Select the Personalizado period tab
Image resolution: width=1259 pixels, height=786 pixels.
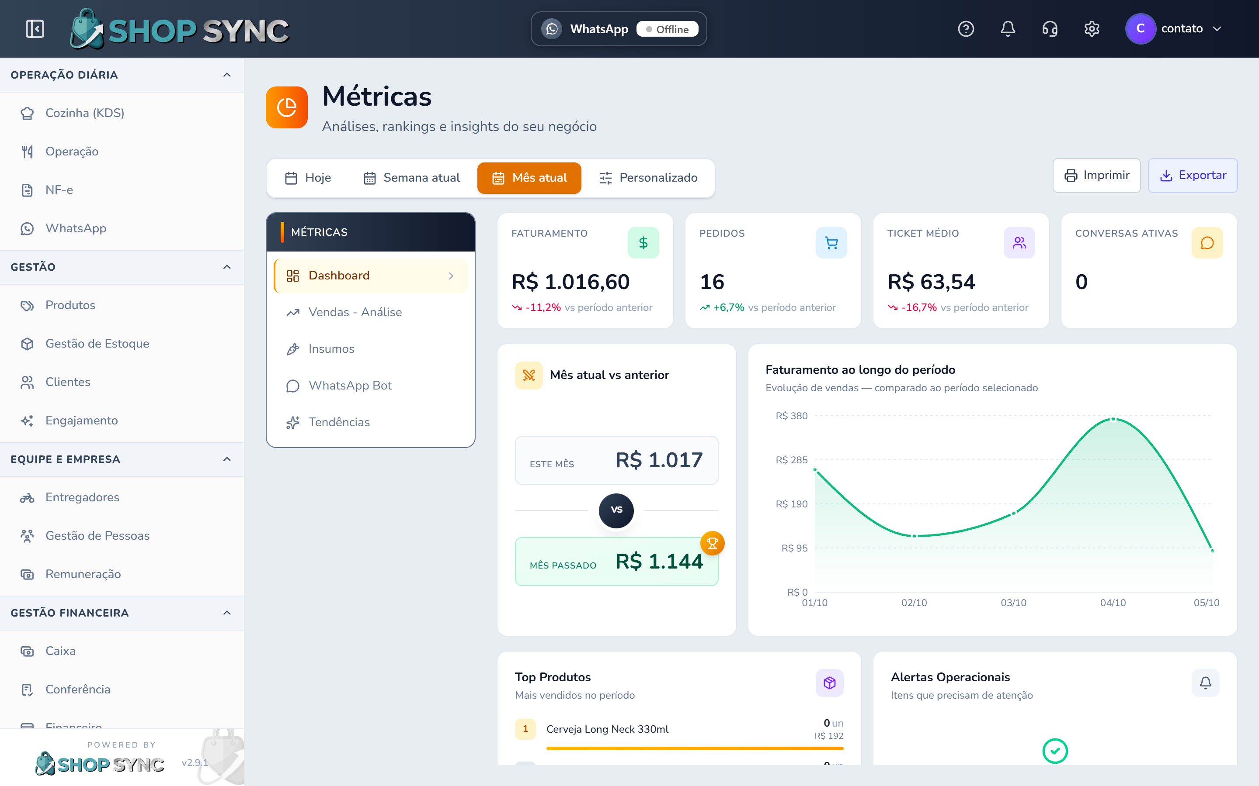[x=648, y=178]
